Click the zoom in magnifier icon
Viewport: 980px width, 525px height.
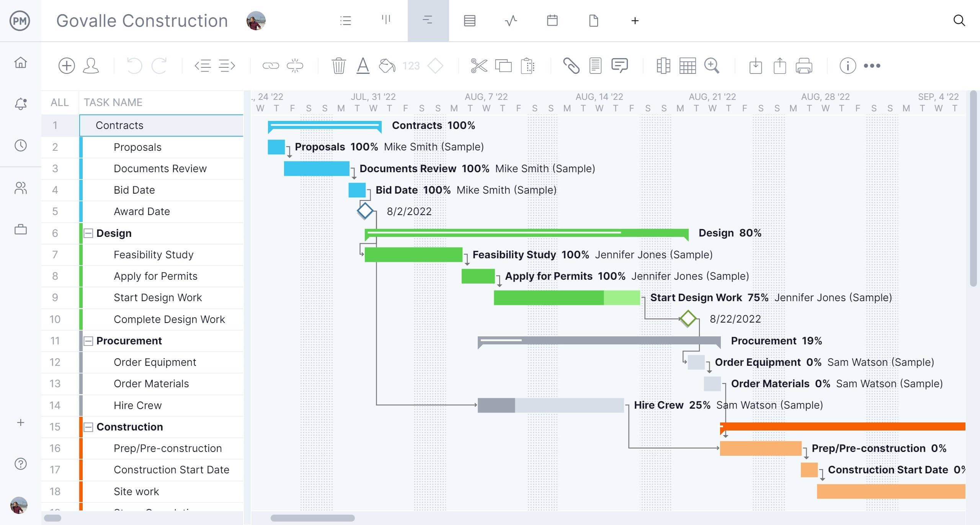[x=712, y=65]
